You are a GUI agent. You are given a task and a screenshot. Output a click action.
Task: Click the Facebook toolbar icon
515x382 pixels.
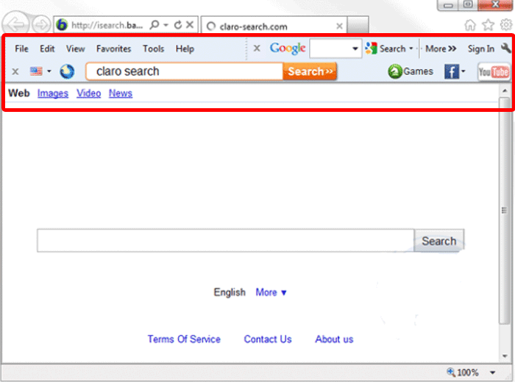coord(451,71)
